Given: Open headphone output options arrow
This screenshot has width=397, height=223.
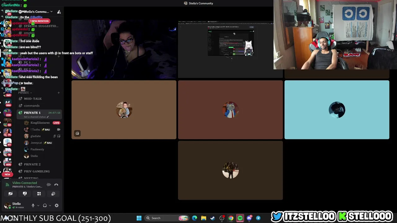Looking at the screenshot, I should [x=50, y=205].
